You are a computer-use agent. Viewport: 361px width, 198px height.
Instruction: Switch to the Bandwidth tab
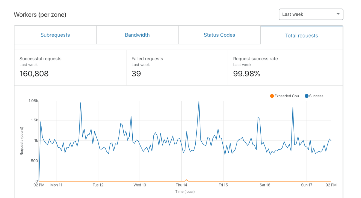(137, 35)
